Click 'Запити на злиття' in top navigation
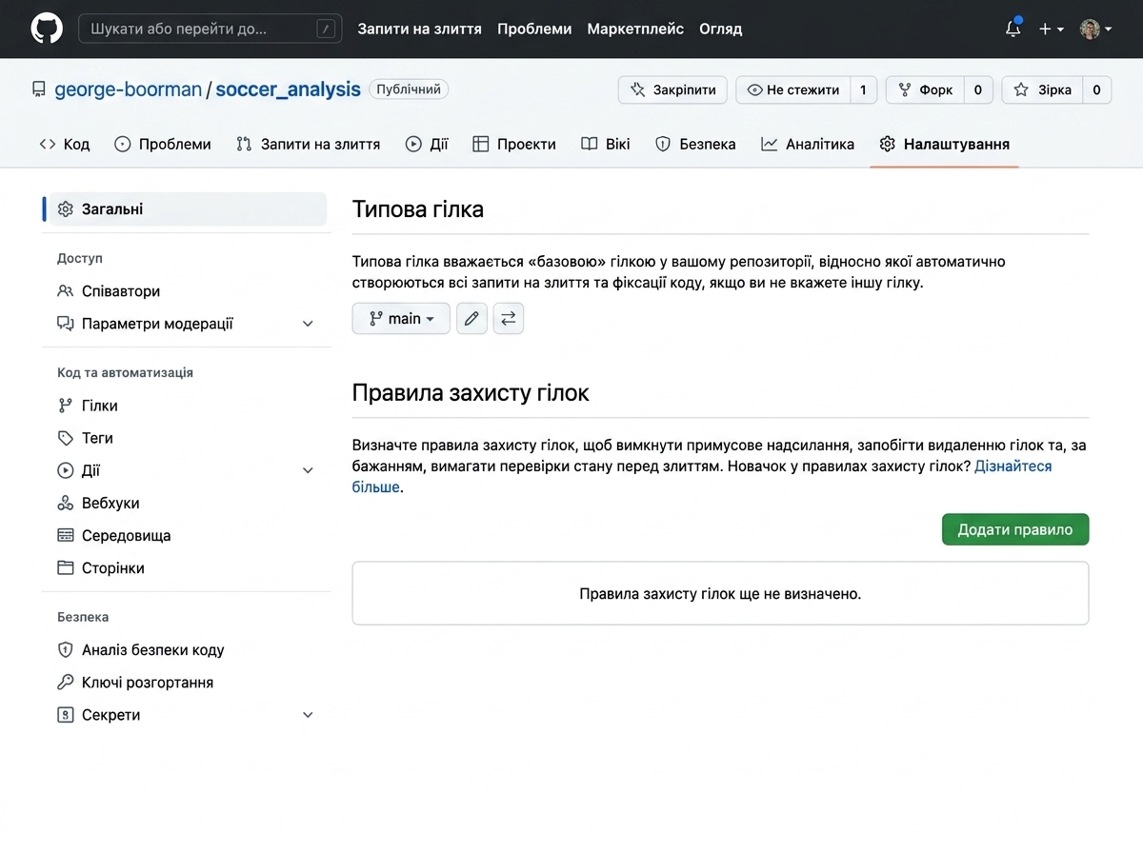This screenshot has width=1143, height=853. 419,29
